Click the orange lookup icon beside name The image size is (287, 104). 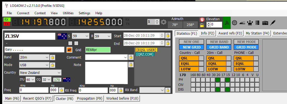coord(69,50)
